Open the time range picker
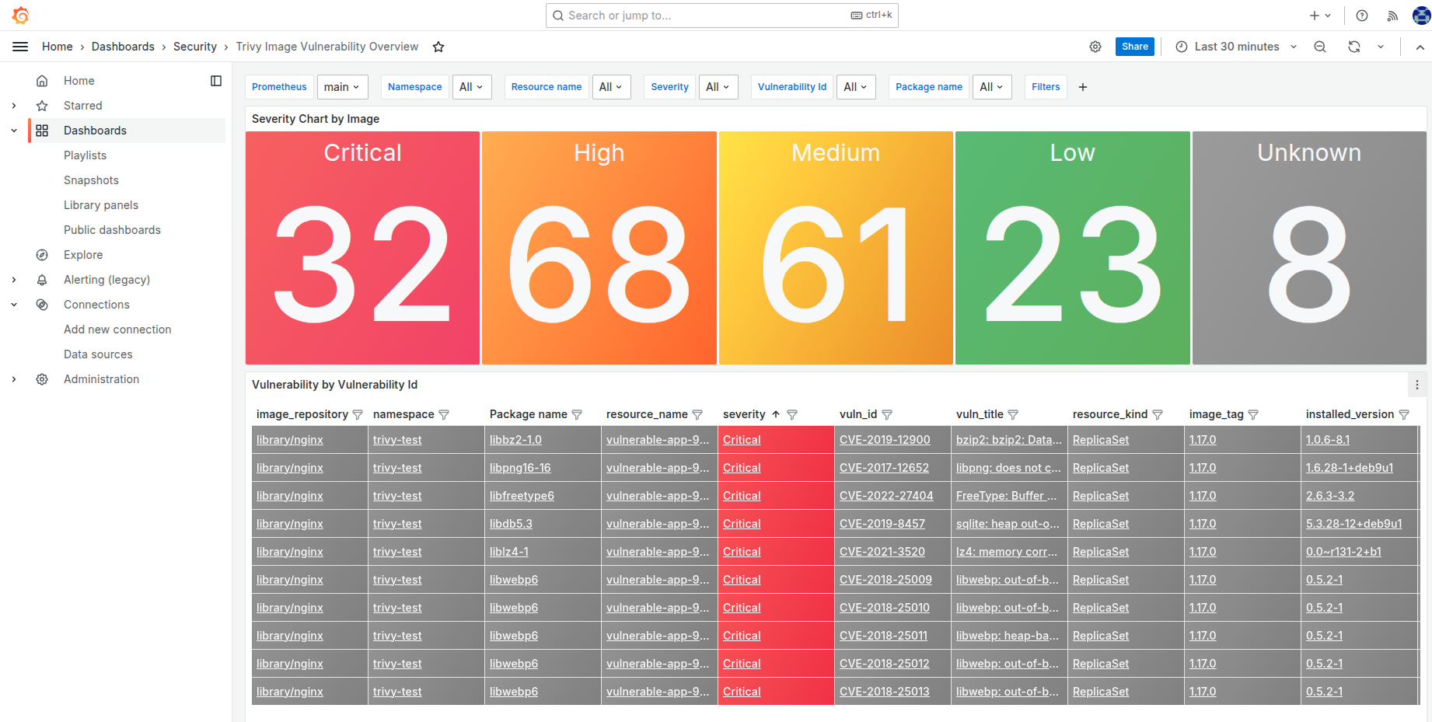Viewport: 1432px width, 722px height. click(1236, 47)
